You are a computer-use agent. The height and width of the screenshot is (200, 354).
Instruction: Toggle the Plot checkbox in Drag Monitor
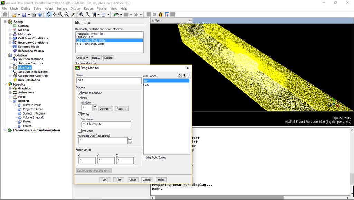[x=80, y=98]
